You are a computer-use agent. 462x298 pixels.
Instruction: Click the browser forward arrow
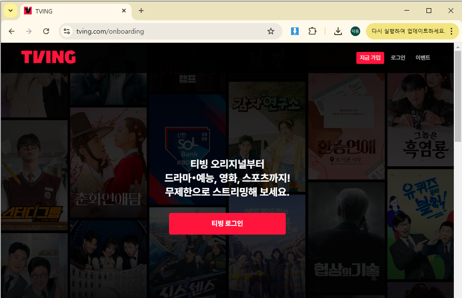29,31
